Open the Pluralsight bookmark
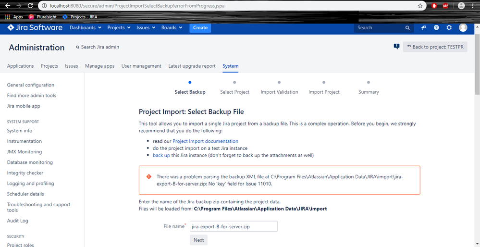The image size is (480, 247). [43, 17]
